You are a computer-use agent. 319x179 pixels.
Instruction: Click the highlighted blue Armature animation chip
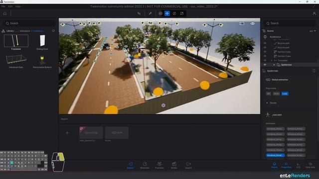(275, 155)
